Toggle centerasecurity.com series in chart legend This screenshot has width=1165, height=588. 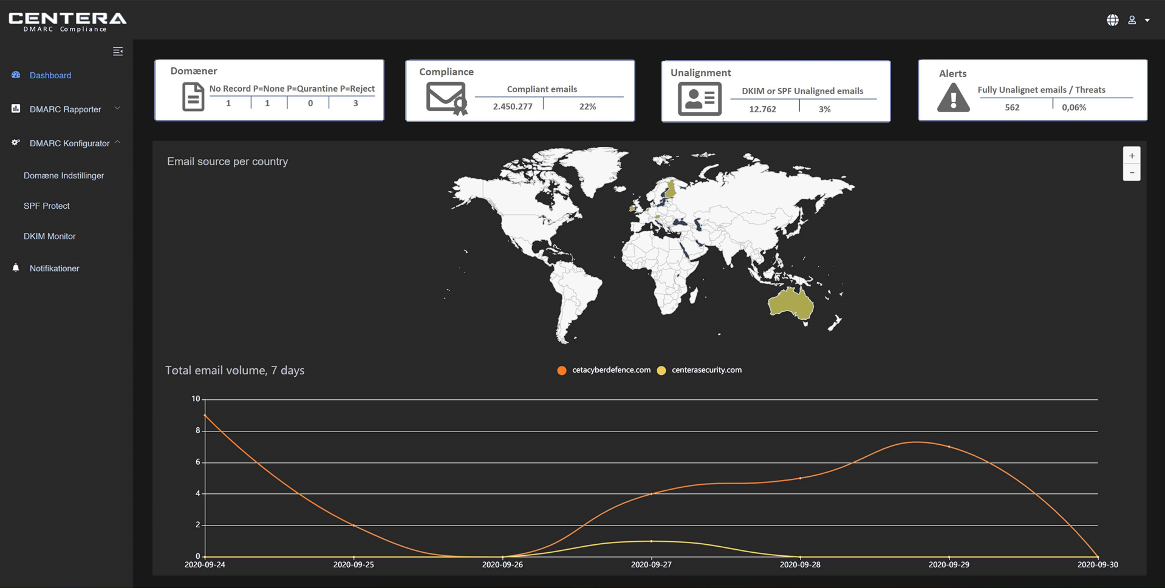[x=700, y=370]
